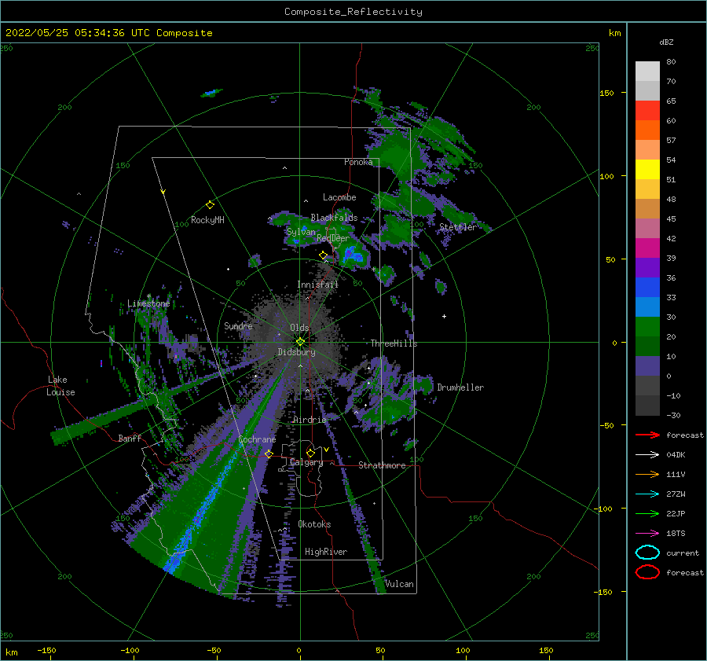Click the red forecast ellipse icon
Viewport: 707px width, 661px height.
pyautogui.click(x=647, y=572)
